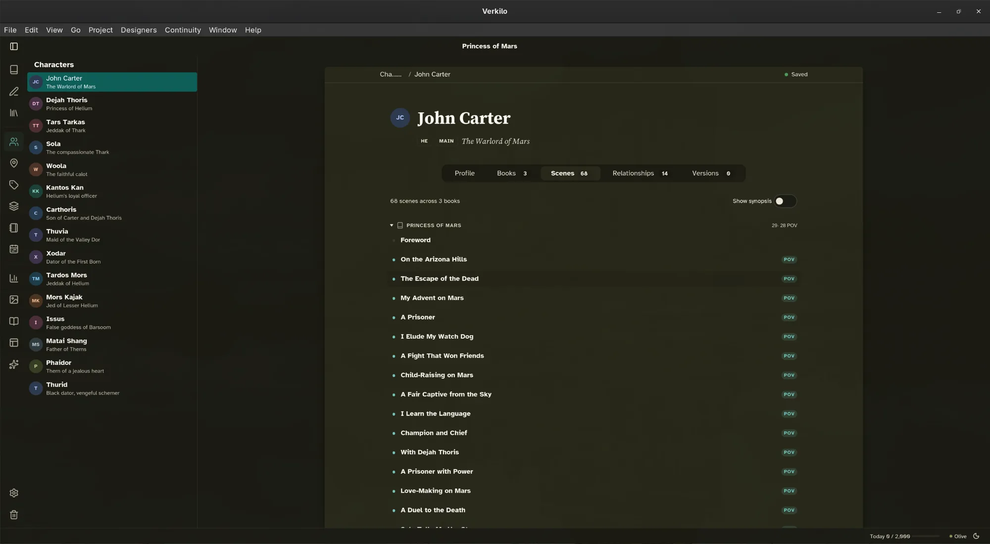Select Woola the faithful calot
The image size is (990, 544).
pyautogui.click(x=112, y=170)
